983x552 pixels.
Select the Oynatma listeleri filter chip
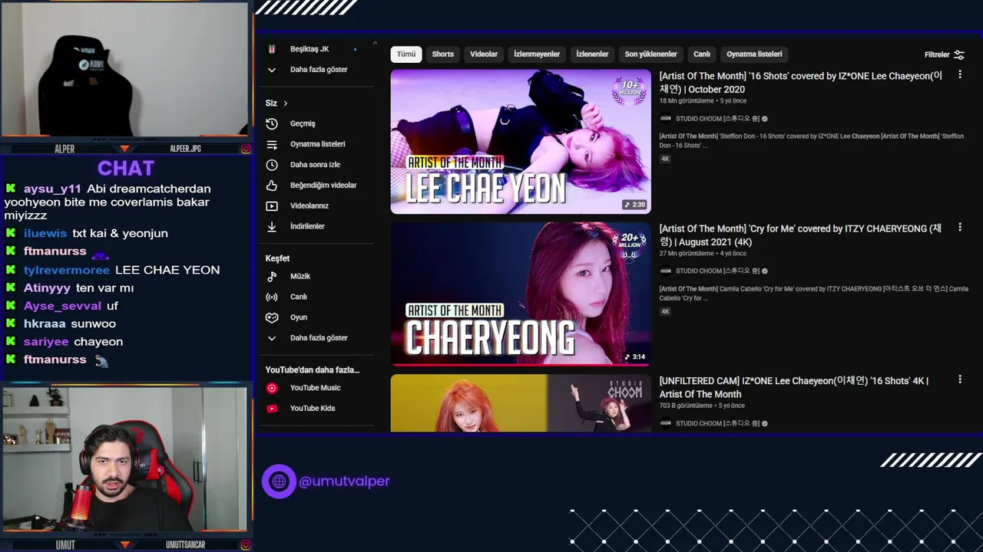(x=754, y=54)
